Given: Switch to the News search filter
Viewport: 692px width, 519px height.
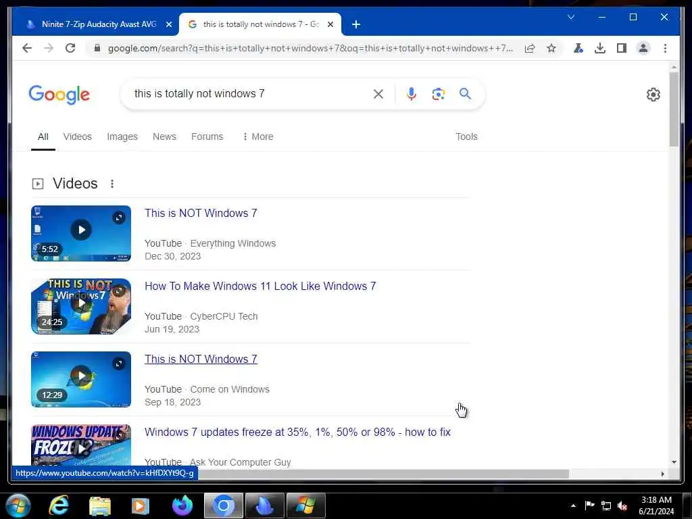Looking at the screenshot, I should 165,137.
